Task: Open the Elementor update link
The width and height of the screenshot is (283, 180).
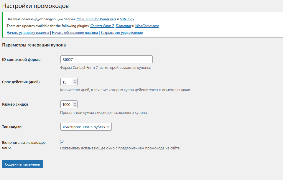Action: pyautogui.click(x=123, y=26)
